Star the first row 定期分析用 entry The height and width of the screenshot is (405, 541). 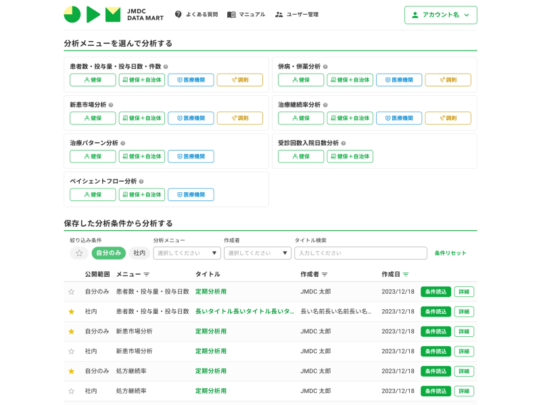pyautogui.click(x=71, y=292)
